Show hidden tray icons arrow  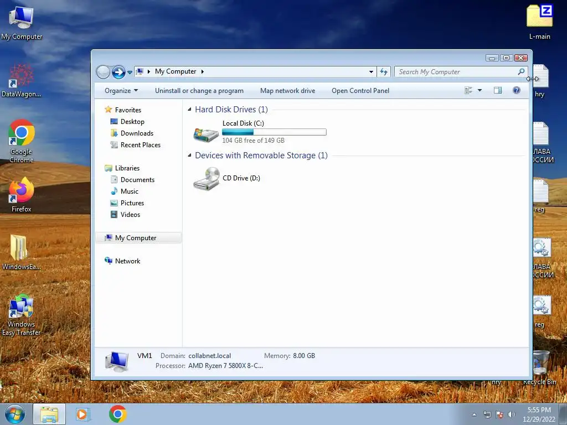point(474,414)
